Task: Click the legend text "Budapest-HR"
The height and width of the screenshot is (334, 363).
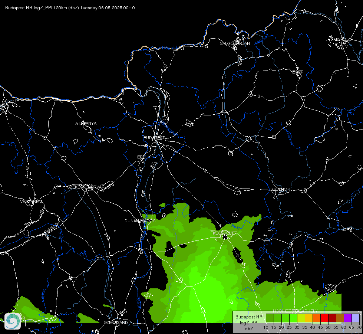Action: (249, 317)
